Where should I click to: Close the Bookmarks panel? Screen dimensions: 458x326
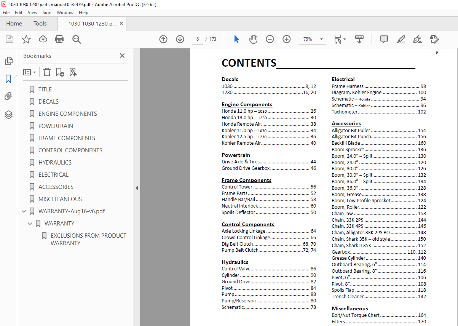point(122,56)
